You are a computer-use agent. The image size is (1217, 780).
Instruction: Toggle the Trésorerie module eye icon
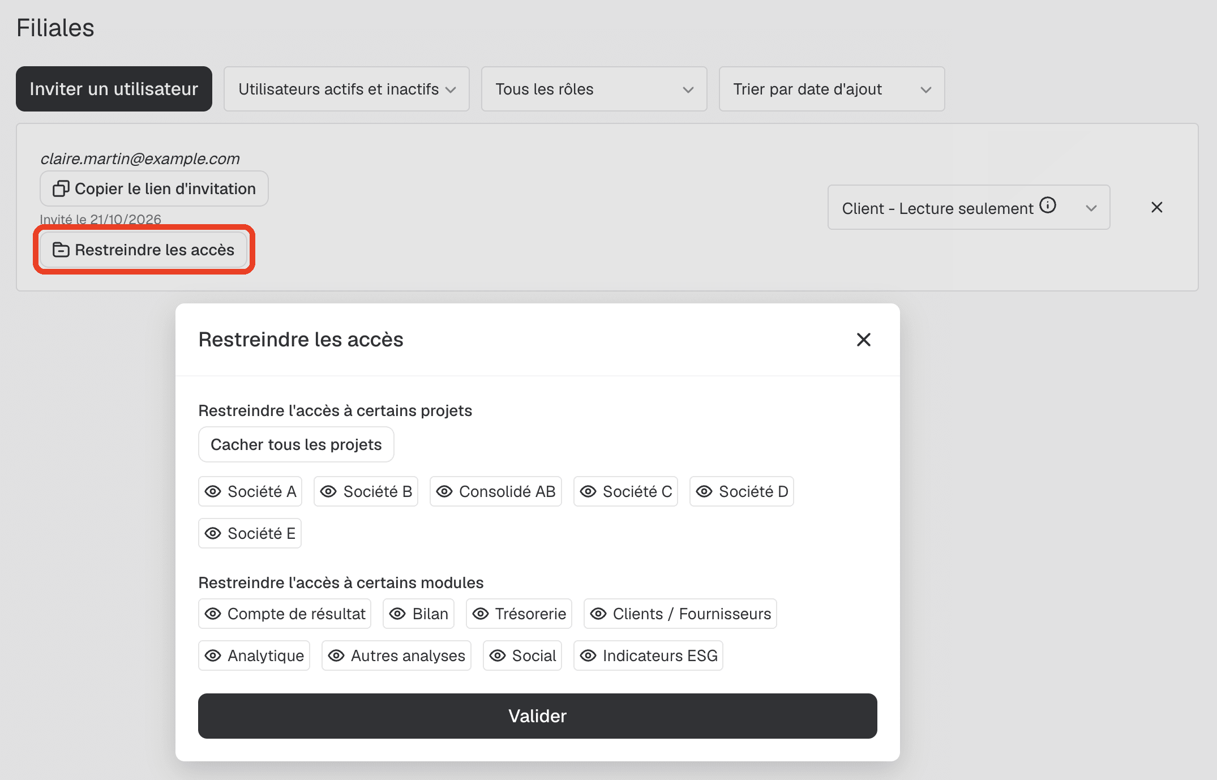[481, 614]
